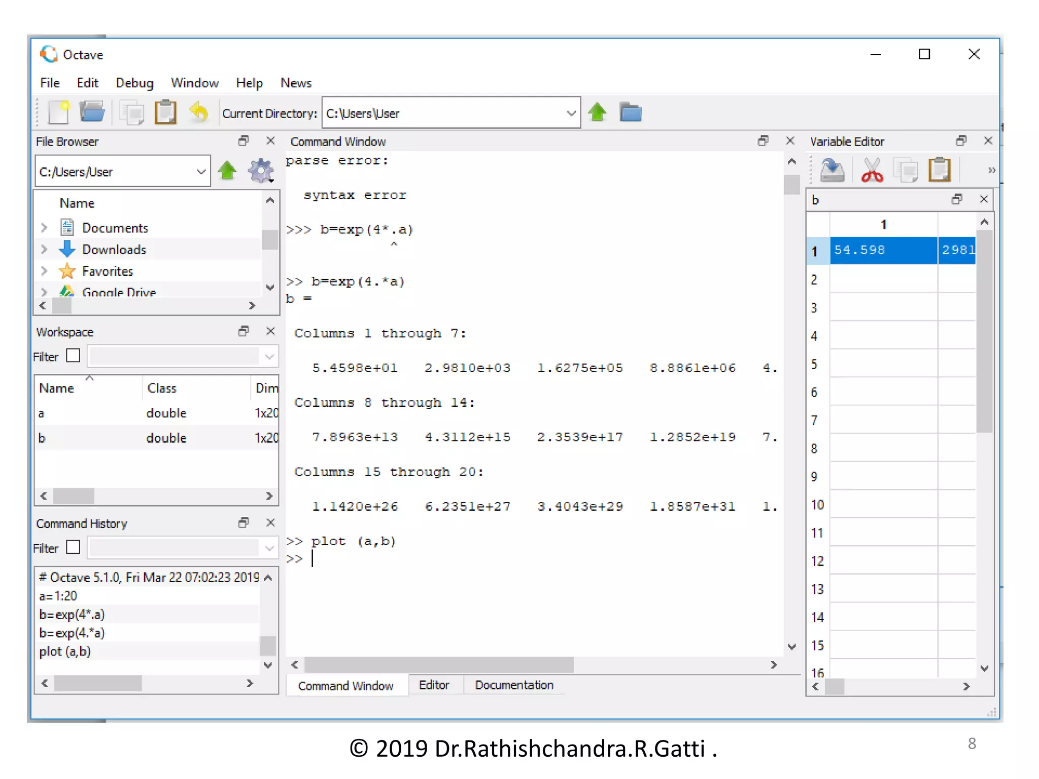This screenshot has height=779, width=1039.
Task: Click the plot (a,b) history entry
Action: click(x=65, y=651)
